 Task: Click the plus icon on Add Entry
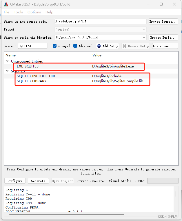(99, 46)
